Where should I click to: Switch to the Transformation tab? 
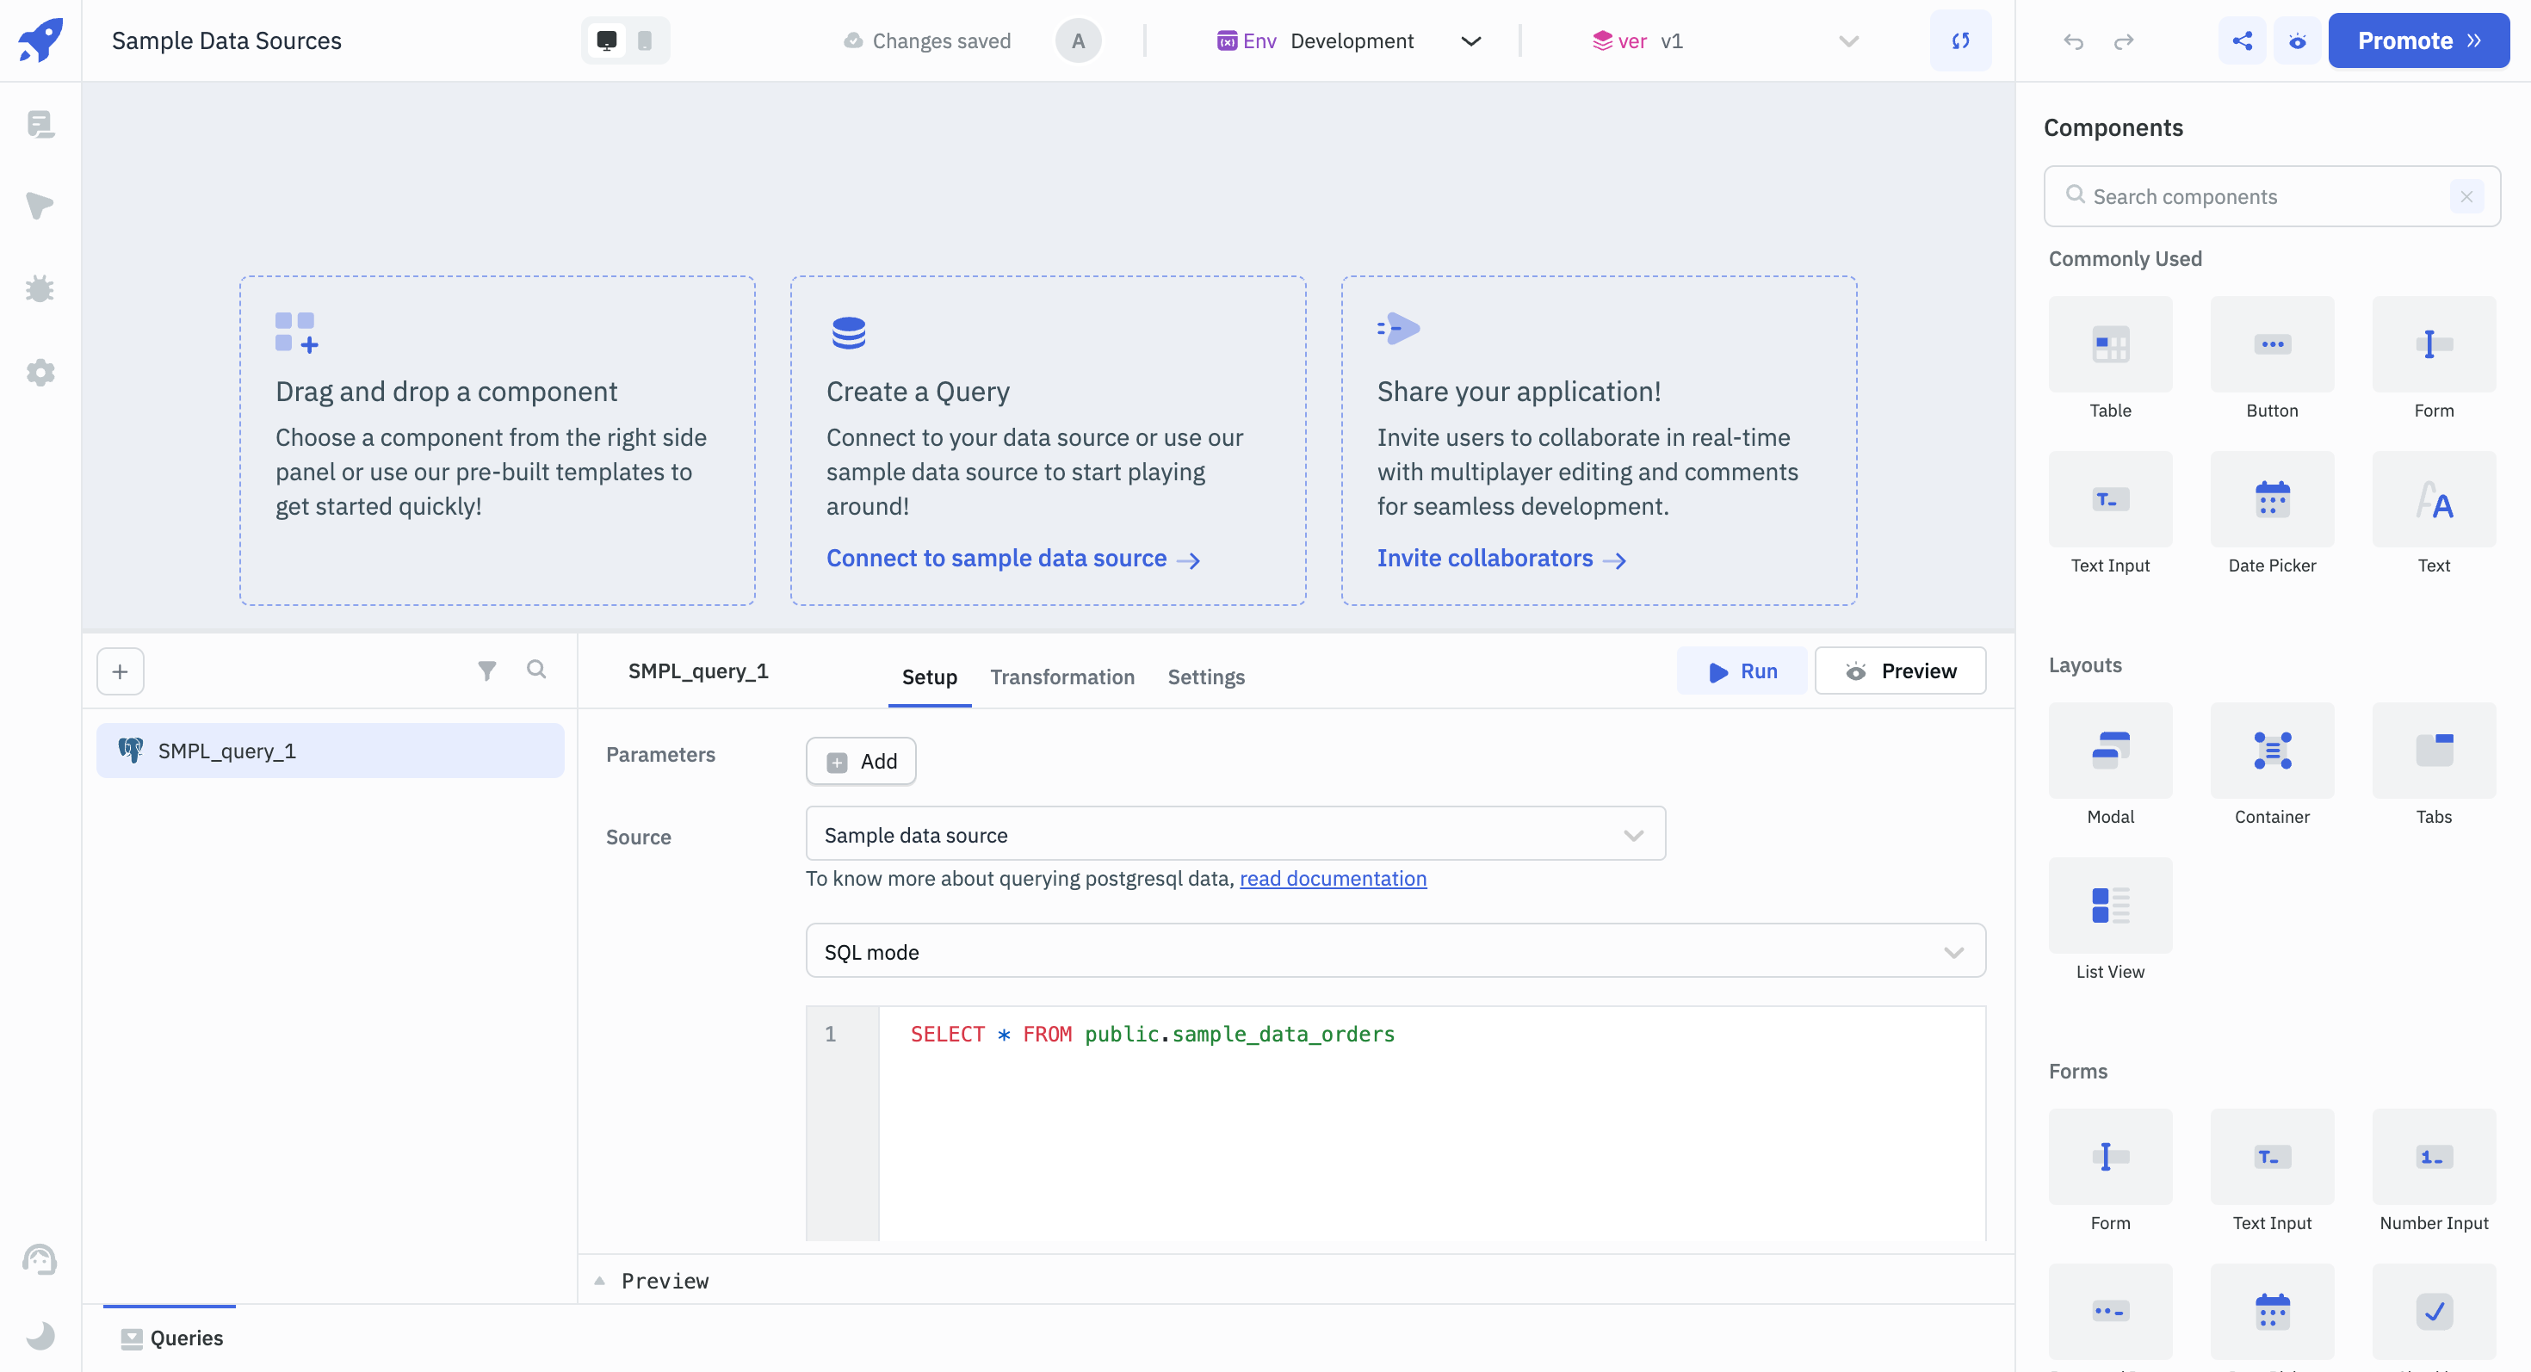tap(1062, 676)
